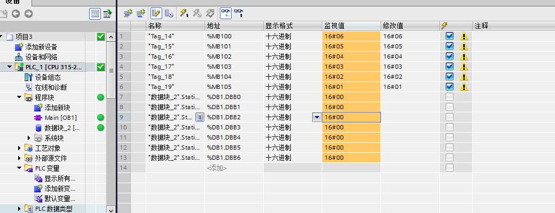Image resolution: width=555 pixels, height=213 pixels.
Task: Click the tag selector icon in row 9 name cell
Action: click(200, 117)
